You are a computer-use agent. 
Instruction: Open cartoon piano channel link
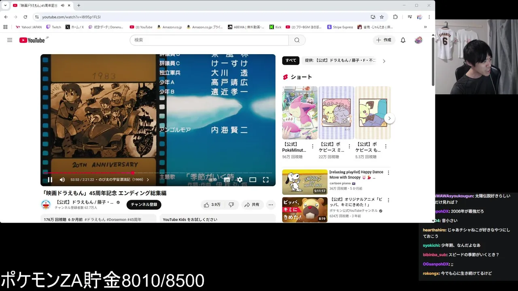(x=340, y=183)
